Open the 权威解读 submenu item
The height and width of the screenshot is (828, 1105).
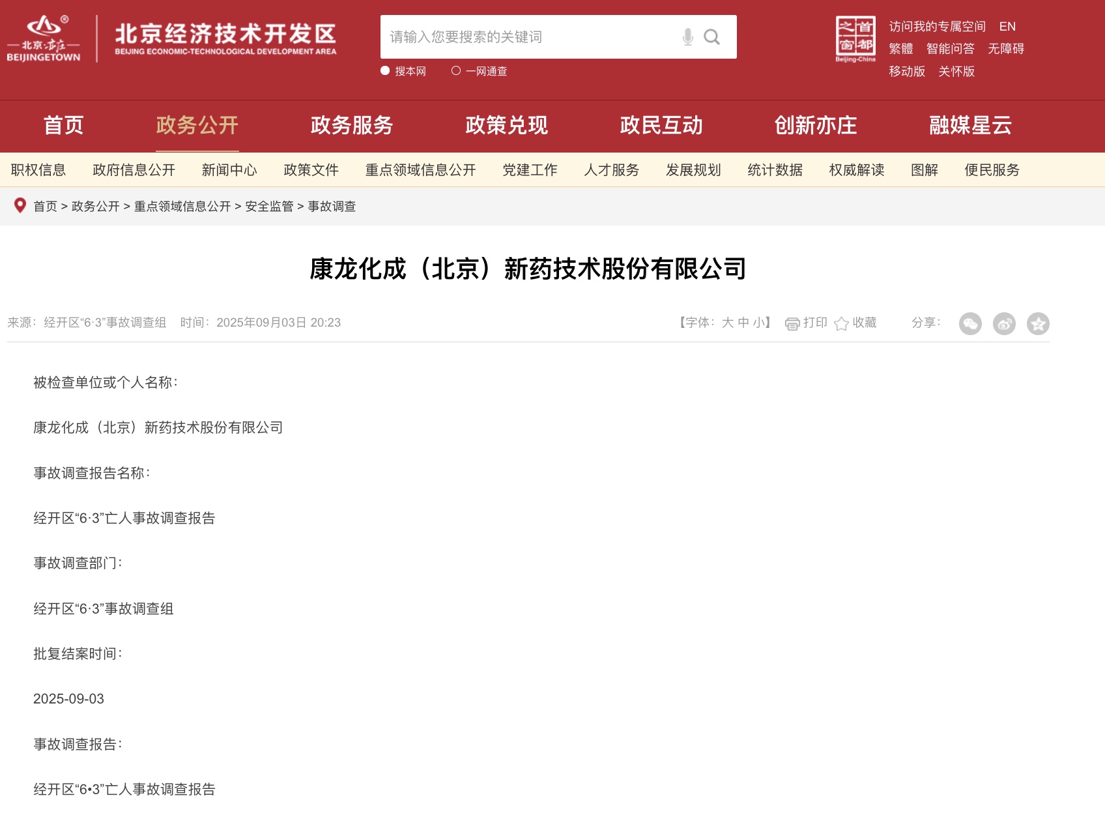coord(857,170)
